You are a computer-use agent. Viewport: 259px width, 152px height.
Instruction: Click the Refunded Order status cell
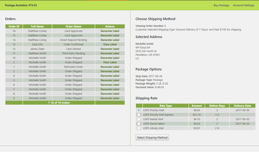(73, 67)
